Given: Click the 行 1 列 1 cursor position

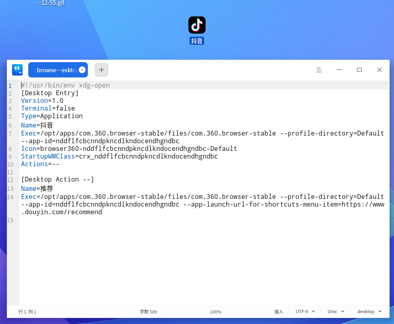Looking at the screenshot, I should pyautogui.click(x=27, y=311).
